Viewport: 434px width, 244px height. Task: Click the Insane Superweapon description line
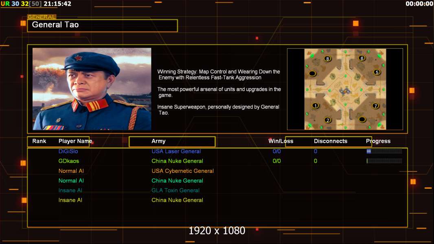pos(218,110)
